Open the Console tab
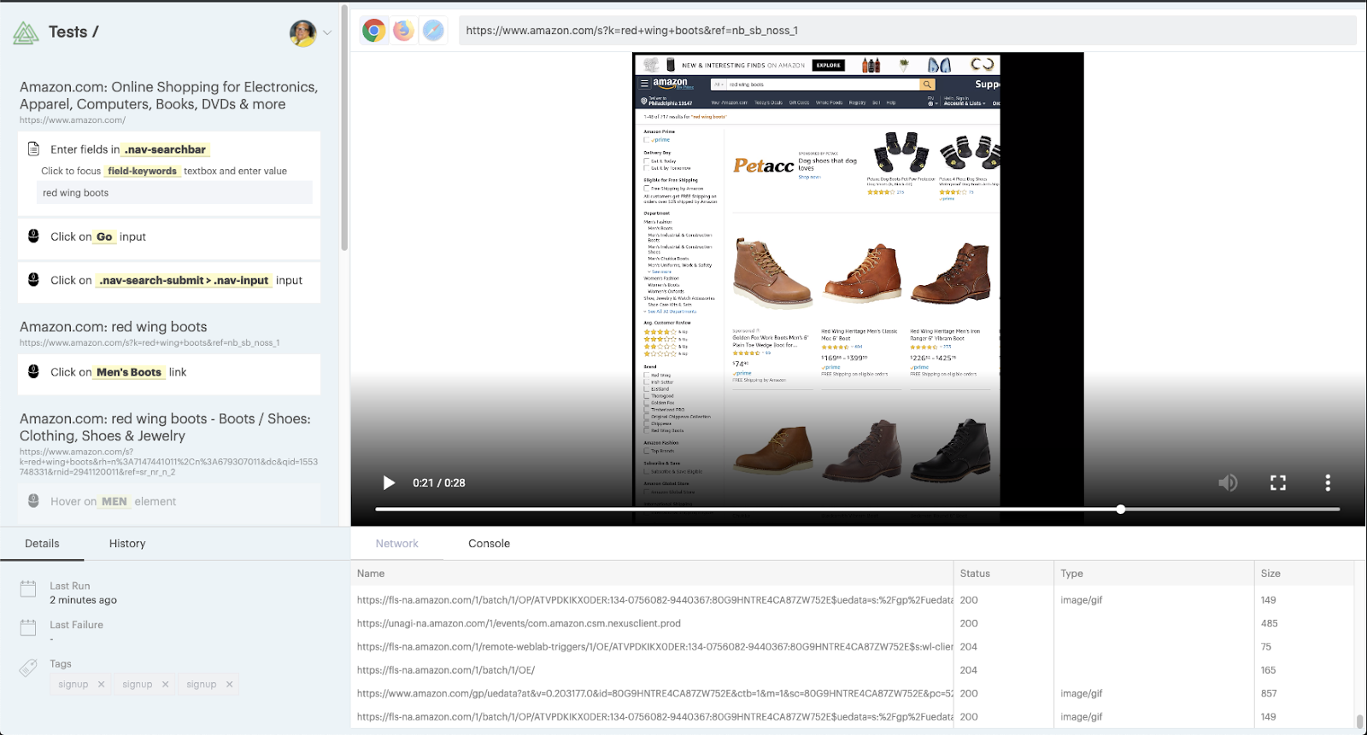 [x=489, y=544]
